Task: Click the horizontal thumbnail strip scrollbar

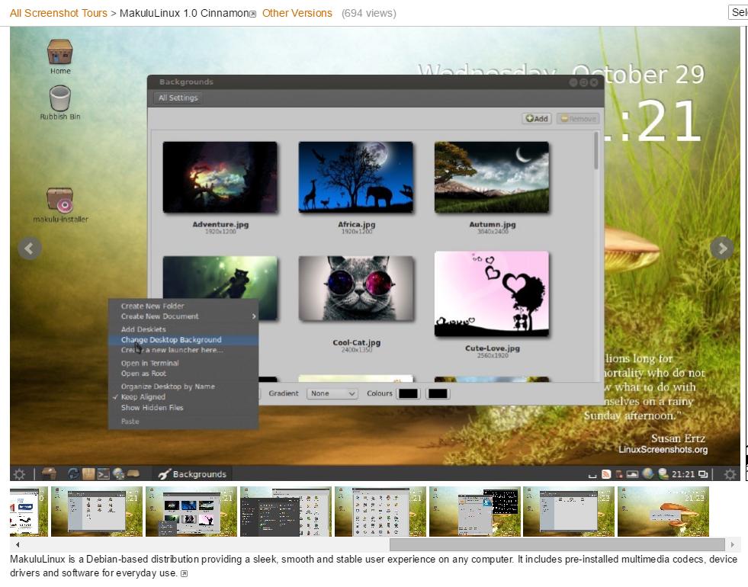Action: [557, 544]
